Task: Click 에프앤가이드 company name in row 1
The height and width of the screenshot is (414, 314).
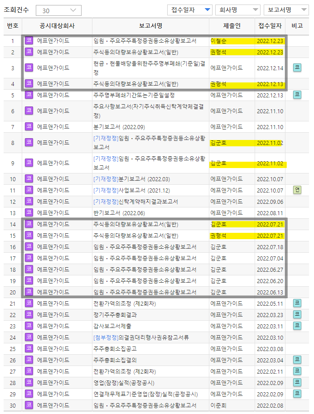Action: coord(53,41)
